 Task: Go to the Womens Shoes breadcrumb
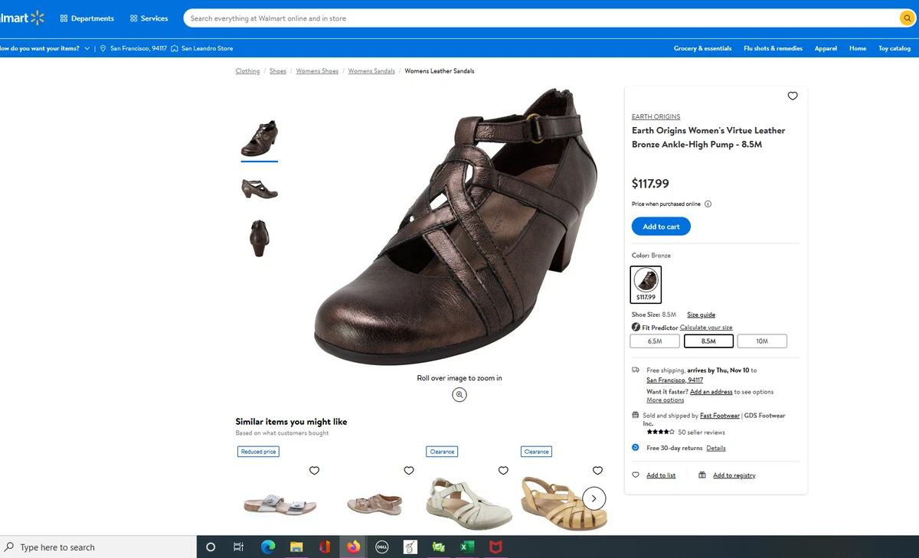pyautogui.click(x=317, y=71)
